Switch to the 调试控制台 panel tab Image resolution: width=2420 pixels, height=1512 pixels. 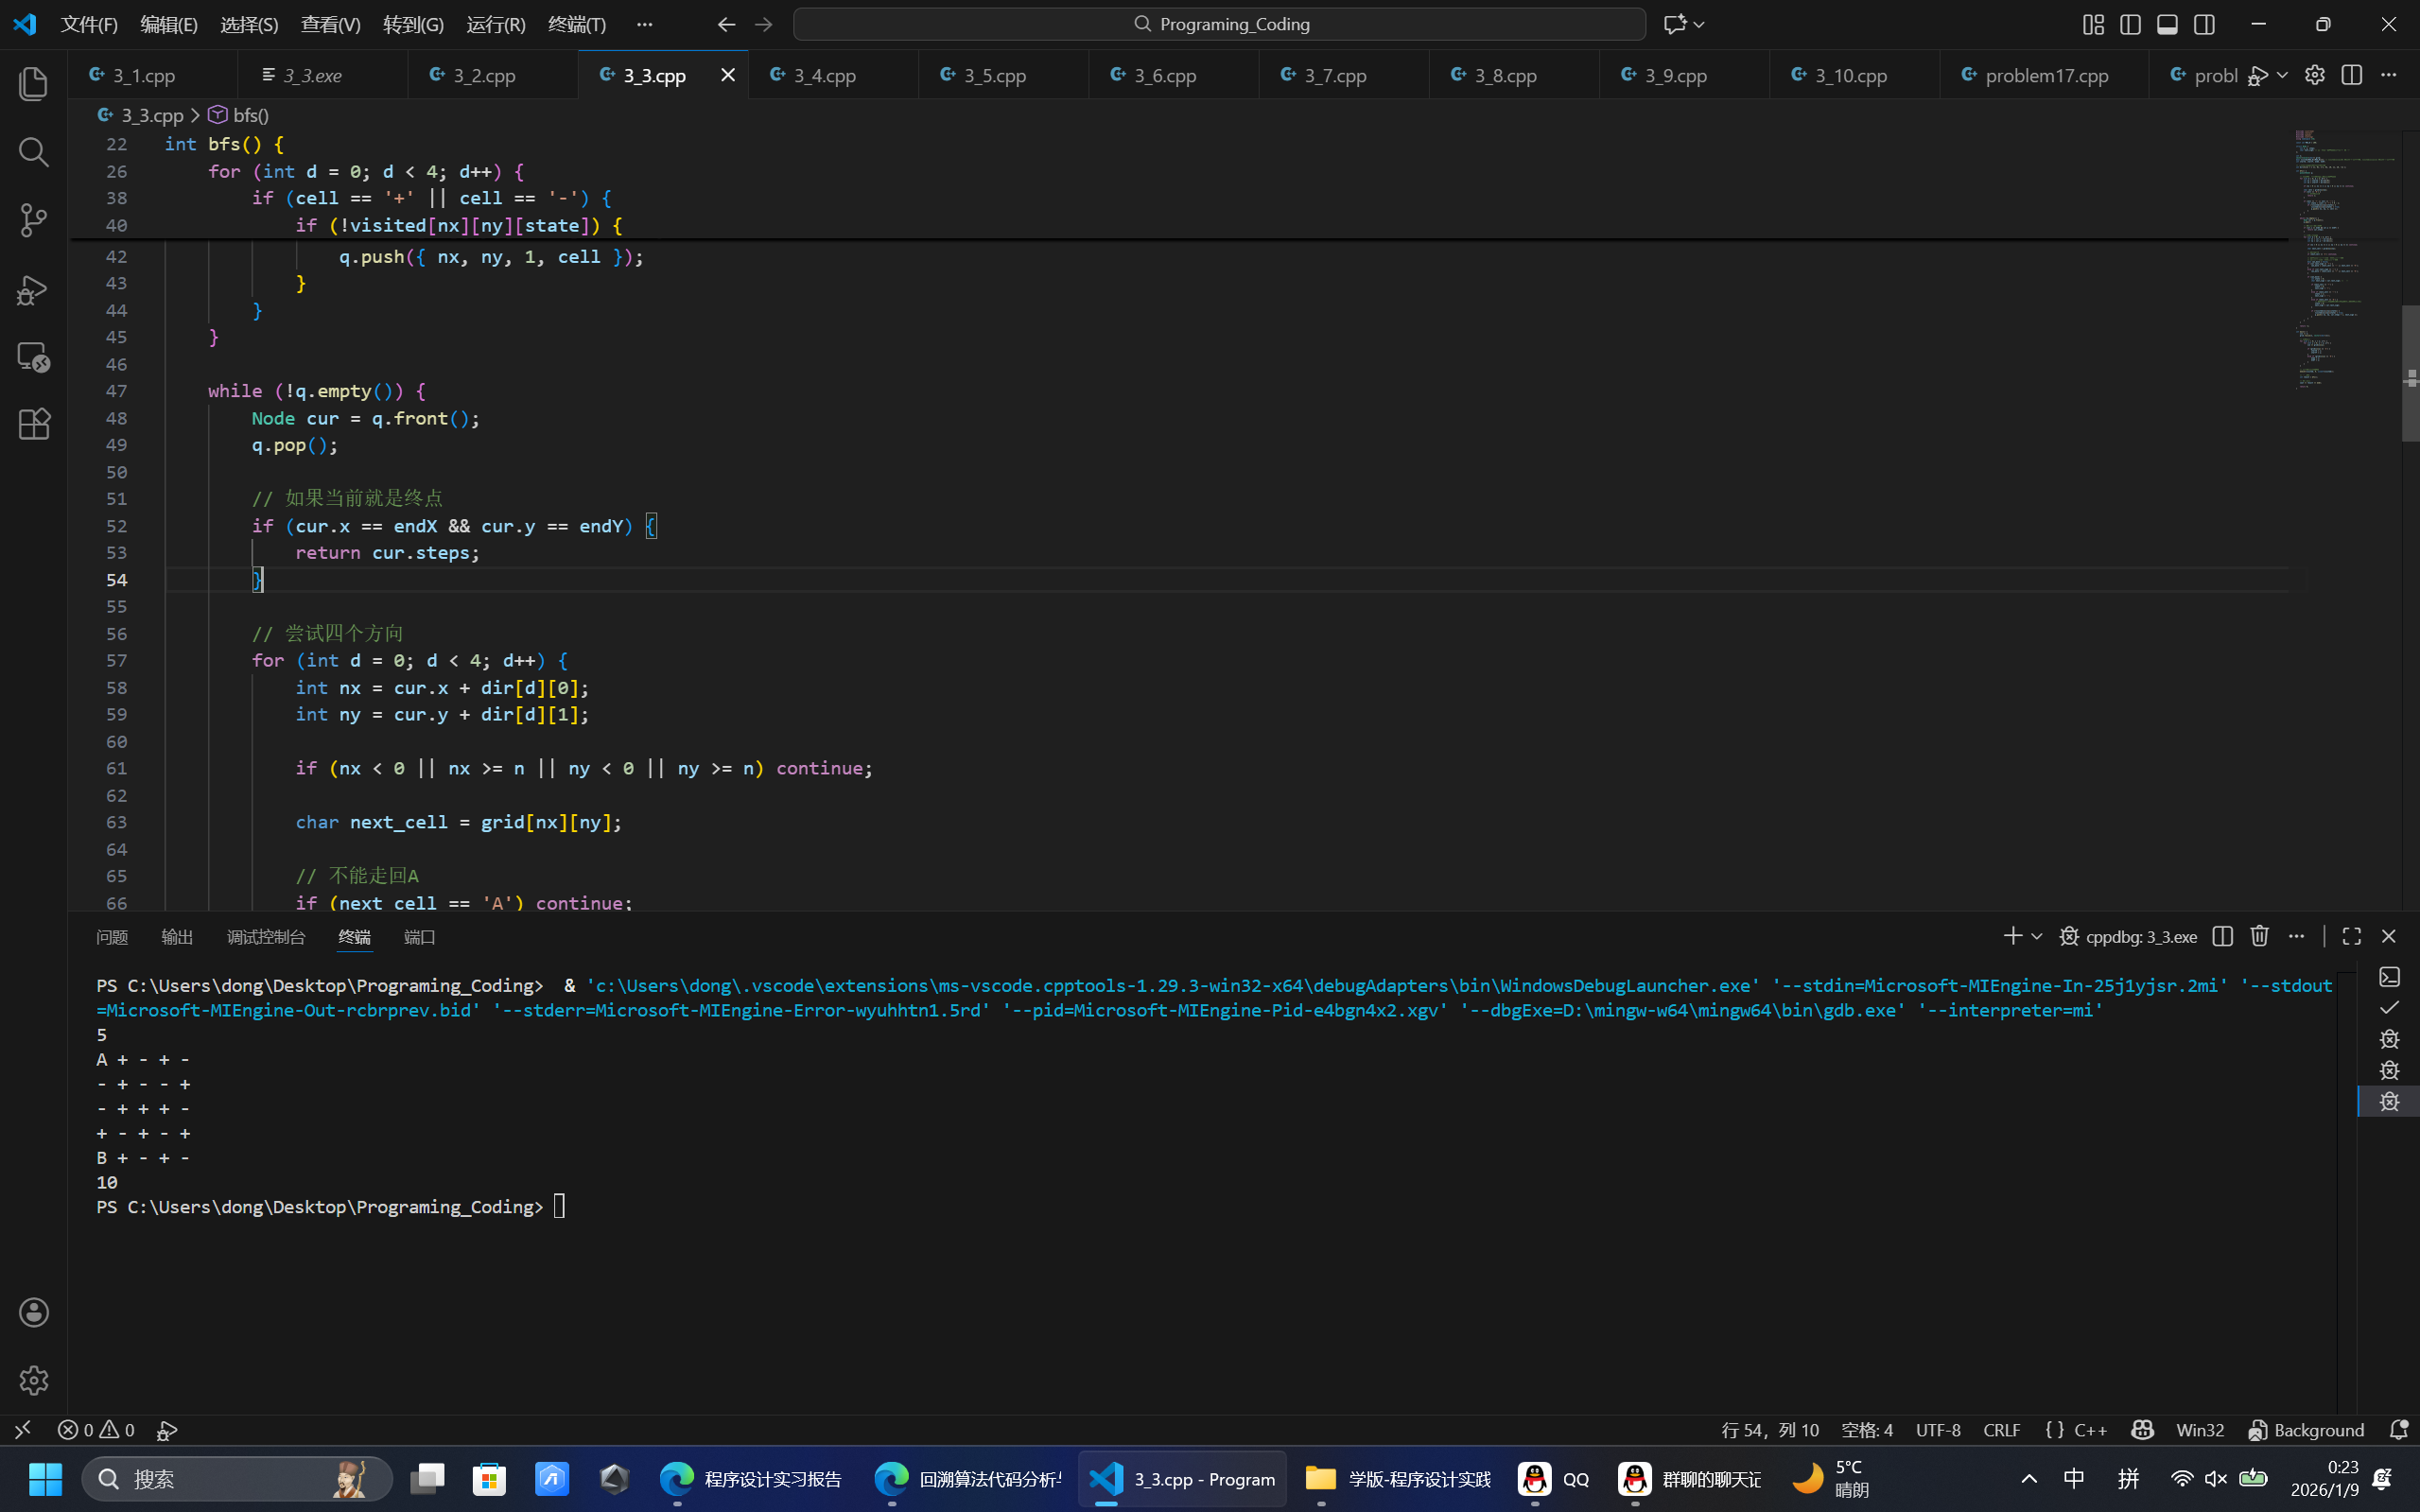pyautogui.click(x=265, y=937)
